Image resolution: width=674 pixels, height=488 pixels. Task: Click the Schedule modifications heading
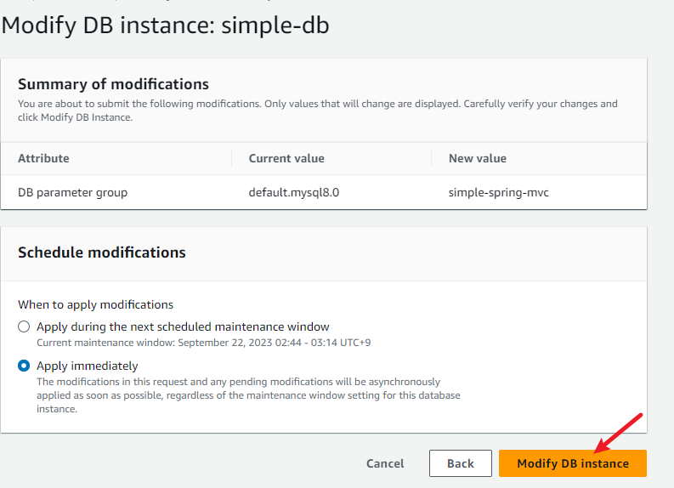[102, 253]
